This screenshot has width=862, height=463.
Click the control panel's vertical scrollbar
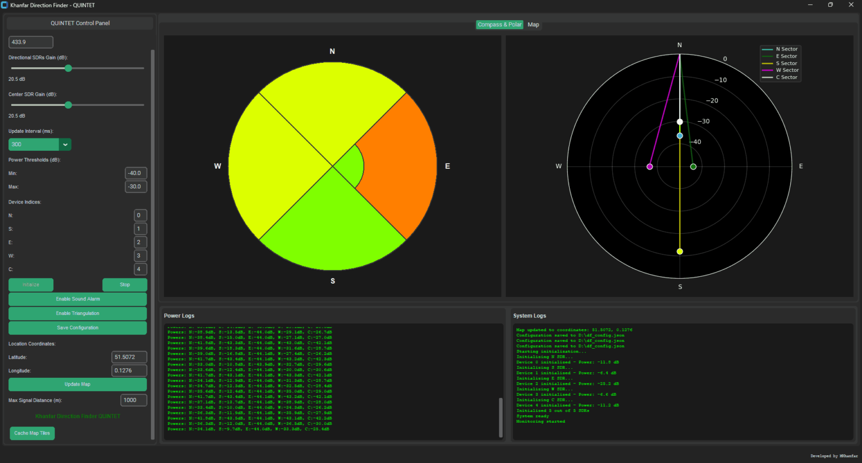[x=153, y=244]
